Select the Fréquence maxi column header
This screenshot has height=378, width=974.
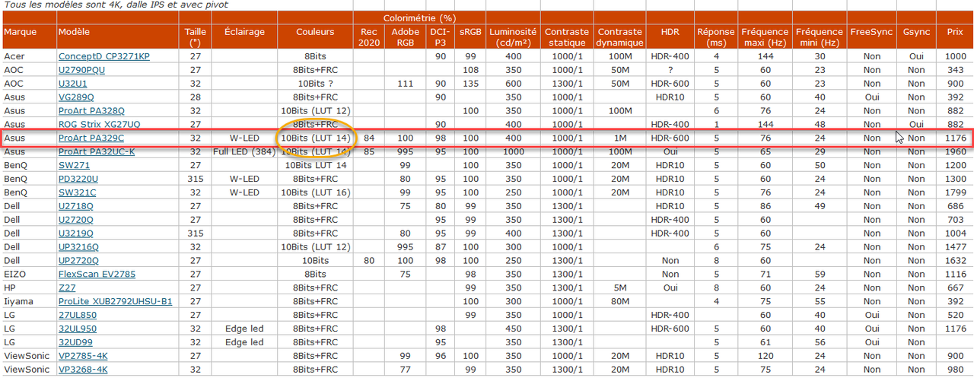[765, 37]
